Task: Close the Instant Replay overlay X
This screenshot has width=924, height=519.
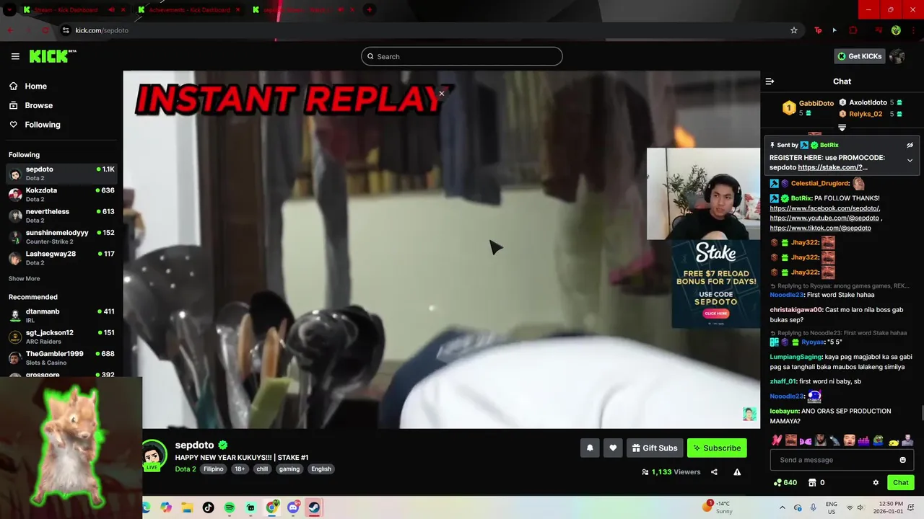Action: [442, 93]
